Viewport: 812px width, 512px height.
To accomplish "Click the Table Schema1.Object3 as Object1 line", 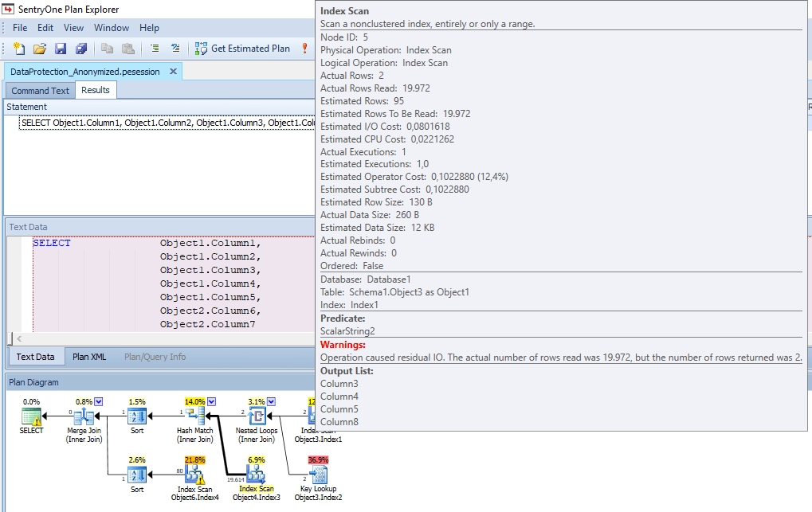I will 394,292.
